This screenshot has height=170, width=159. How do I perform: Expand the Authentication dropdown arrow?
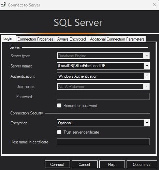tap(147, 76)
